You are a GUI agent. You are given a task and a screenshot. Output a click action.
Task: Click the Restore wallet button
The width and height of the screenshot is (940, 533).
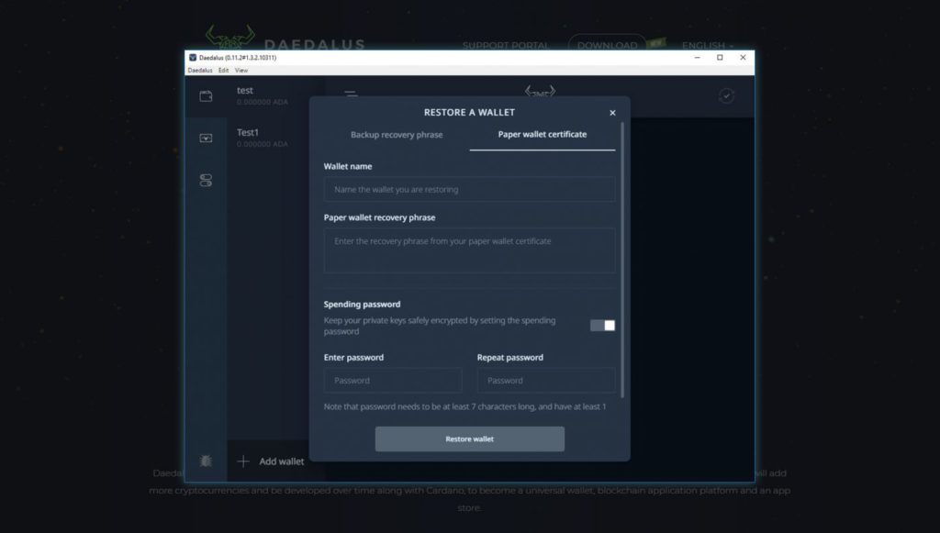click(469, 439)
